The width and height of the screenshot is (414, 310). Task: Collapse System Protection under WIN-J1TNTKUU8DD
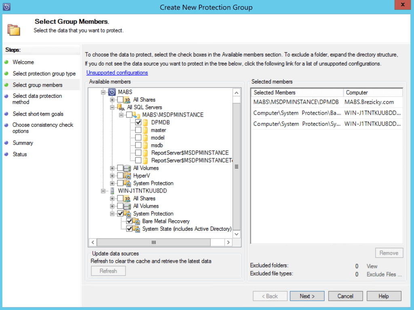coord(112,214)
